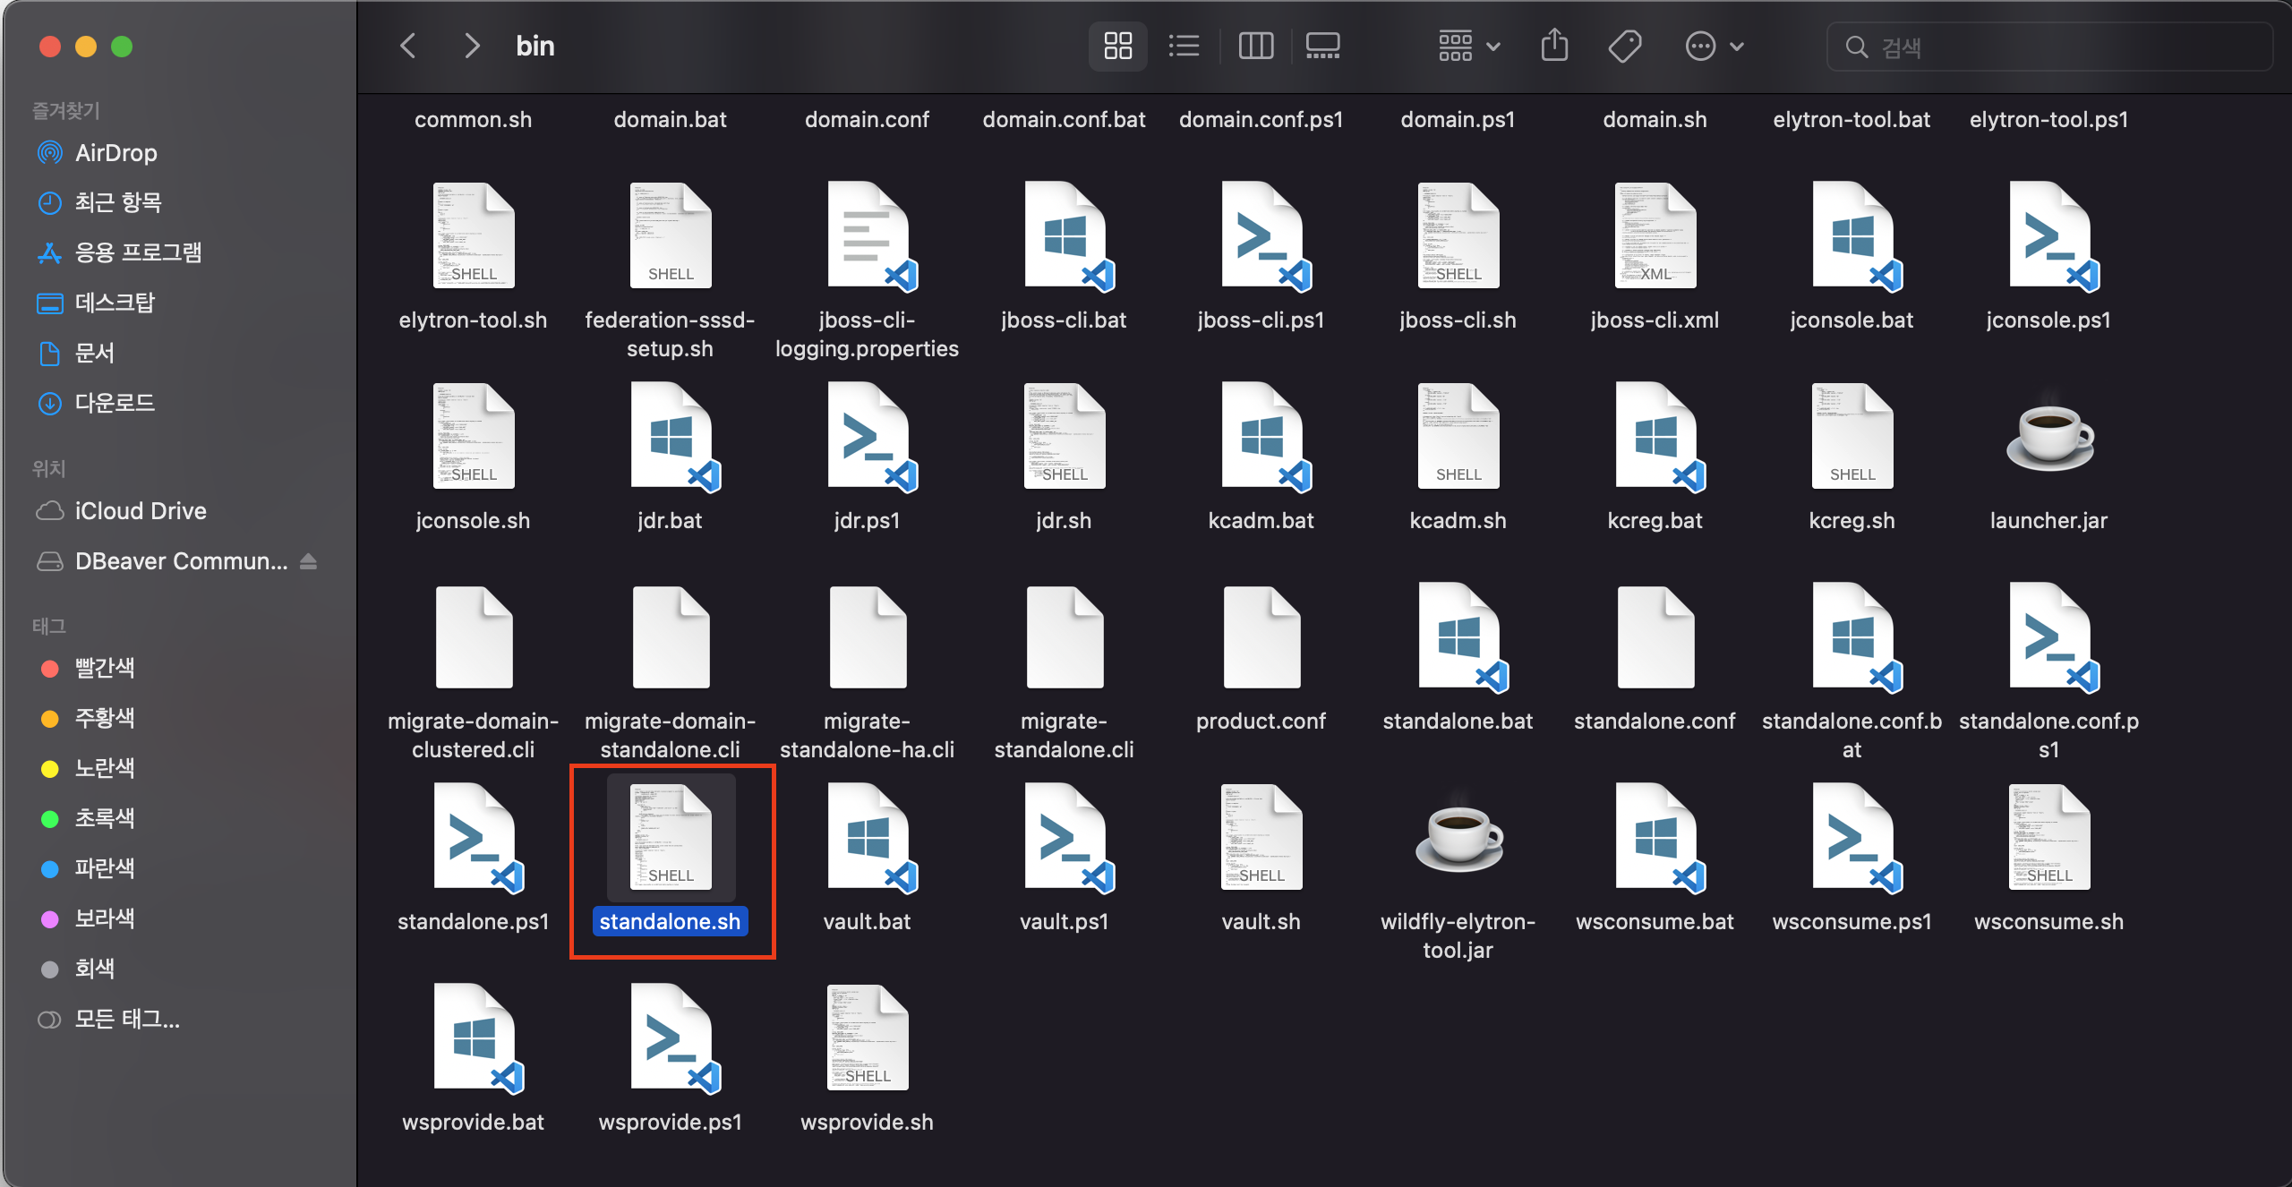Click the Share toolbar icon
2292x1187 pixels.
tap(1554, 46)
